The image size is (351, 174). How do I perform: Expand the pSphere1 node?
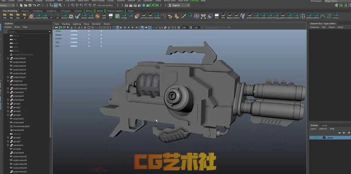pyautogui.click(x=8, y=81)
